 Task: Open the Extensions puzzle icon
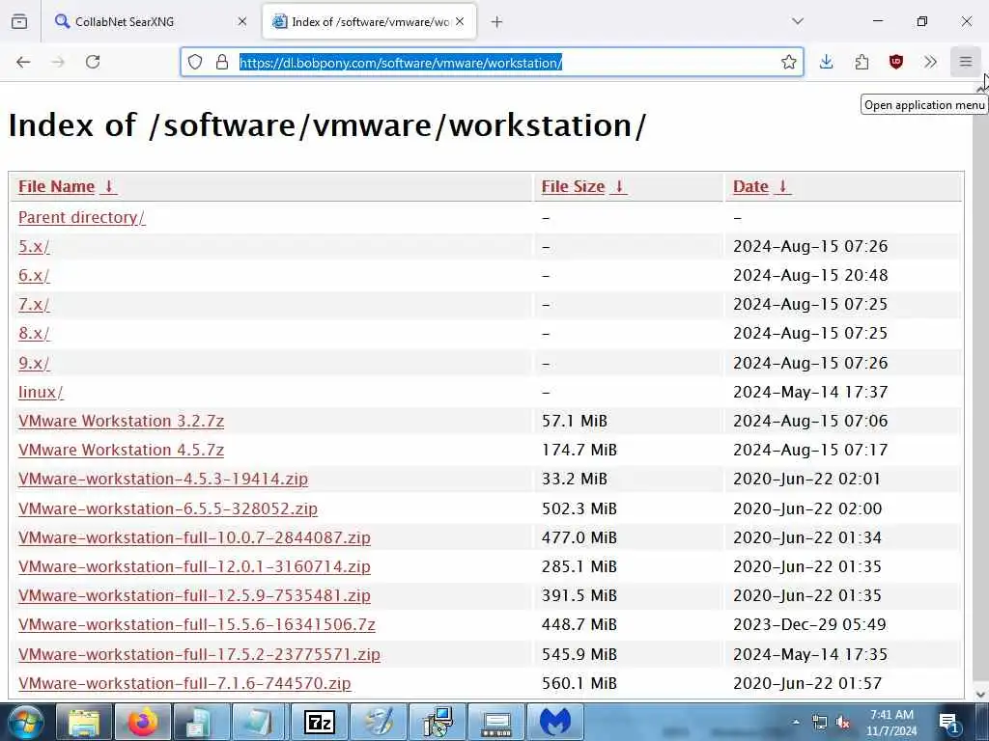pyautogui.click(x=862, y=62)
